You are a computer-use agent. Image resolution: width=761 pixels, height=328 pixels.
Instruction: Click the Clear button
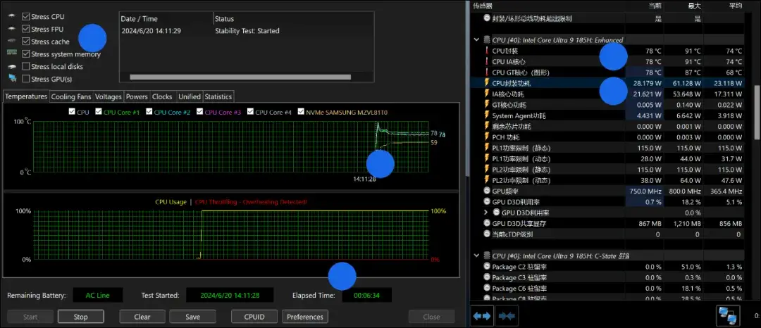click(x=142, y=317)
